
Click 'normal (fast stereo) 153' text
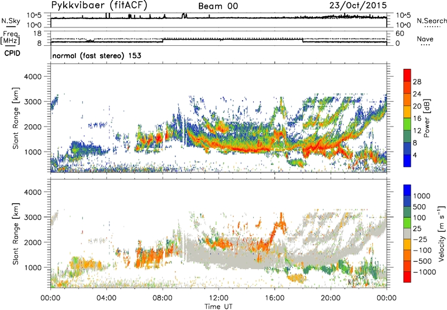point(97,55)
